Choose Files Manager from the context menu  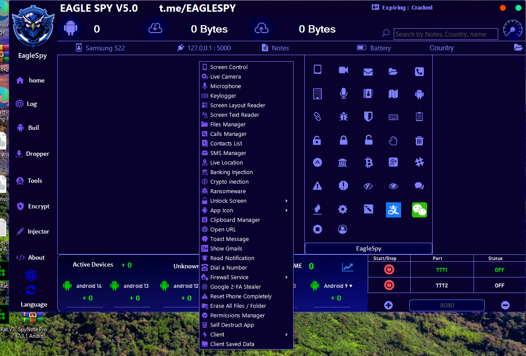click(228, 125)
